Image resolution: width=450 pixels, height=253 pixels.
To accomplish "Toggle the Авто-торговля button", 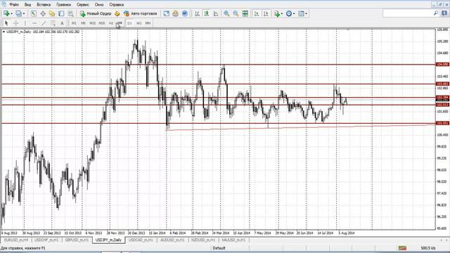I will pos(141,13).
